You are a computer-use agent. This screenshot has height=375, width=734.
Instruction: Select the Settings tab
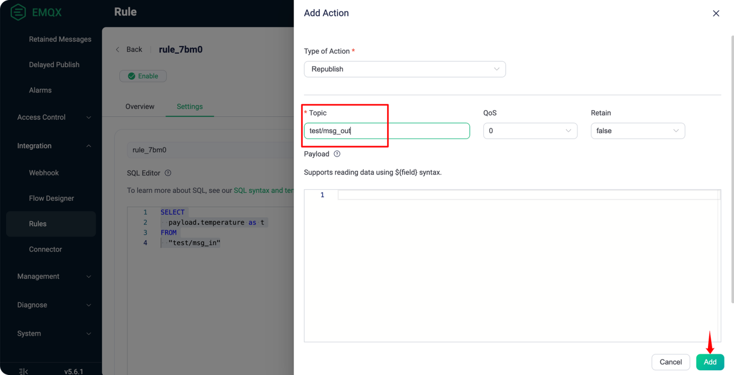click(x=189, y=106)
